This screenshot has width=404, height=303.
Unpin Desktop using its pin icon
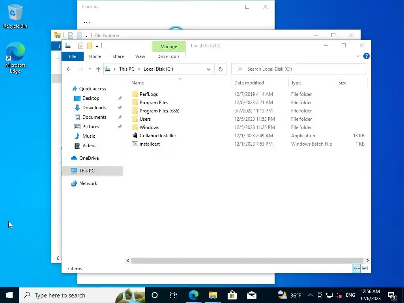(120, 98)
